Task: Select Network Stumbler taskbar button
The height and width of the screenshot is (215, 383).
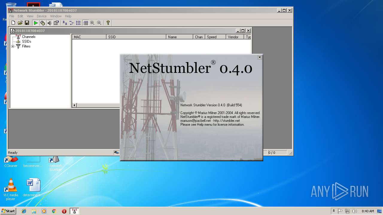Action: (x=75, y=211)
